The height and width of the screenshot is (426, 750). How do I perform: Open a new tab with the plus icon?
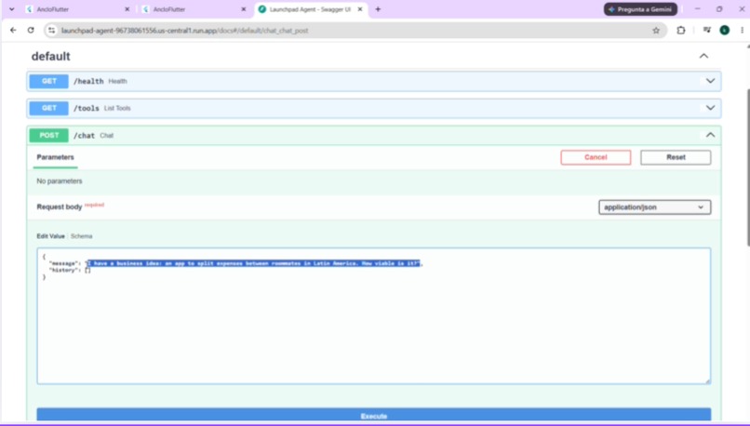point(378,9)
